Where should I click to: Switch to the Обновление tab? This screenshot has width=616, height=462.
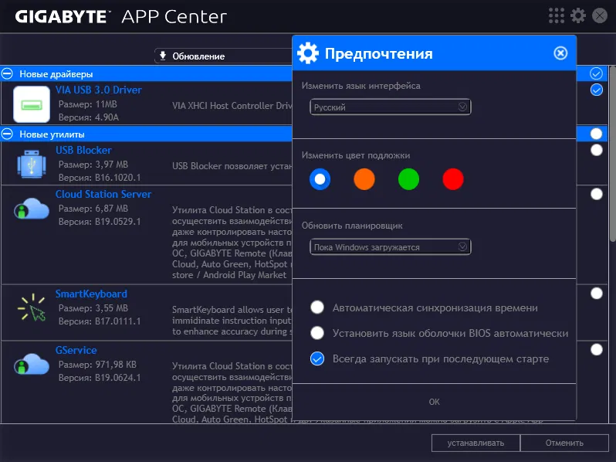coord(224,56)
